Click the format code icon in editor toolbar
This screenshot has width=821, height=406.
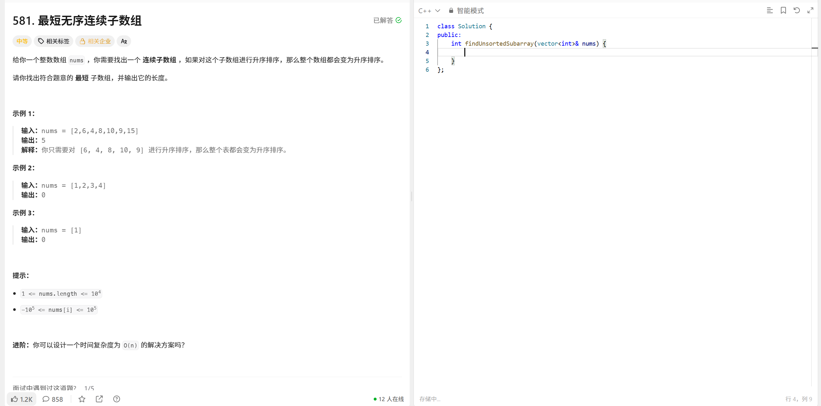(770, 11)
